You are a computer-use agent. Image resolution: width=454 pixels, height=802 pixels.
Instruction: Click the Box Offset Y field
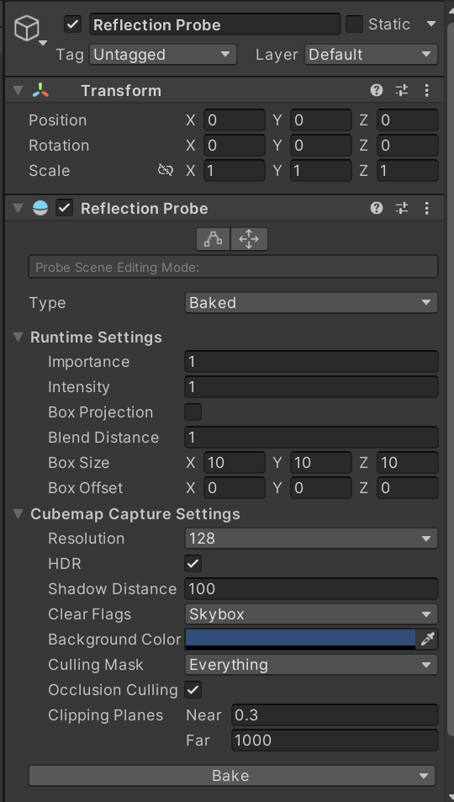[321, 487]
